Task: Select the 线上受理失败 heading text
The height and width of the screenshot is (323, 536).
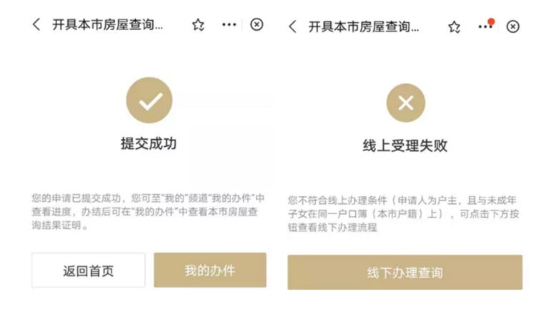Action: pos(405,145)
